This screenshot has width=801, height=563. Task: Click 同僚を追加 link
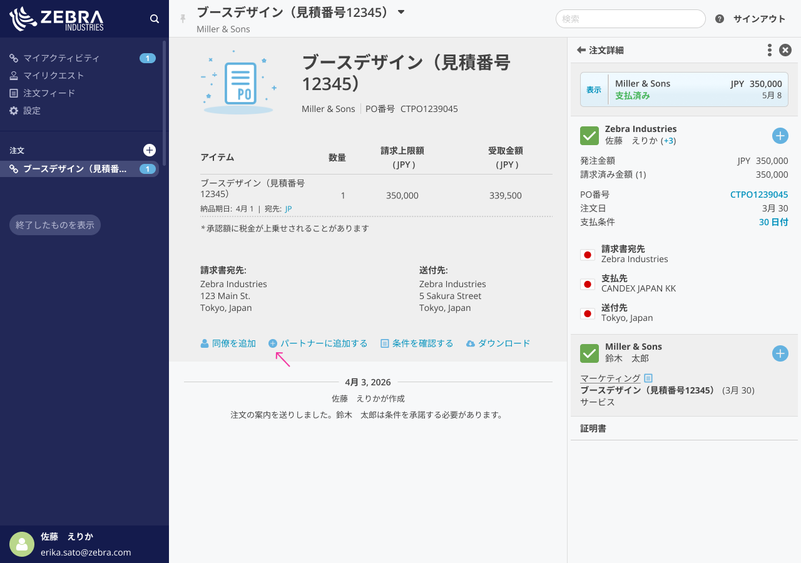point(228,343)
